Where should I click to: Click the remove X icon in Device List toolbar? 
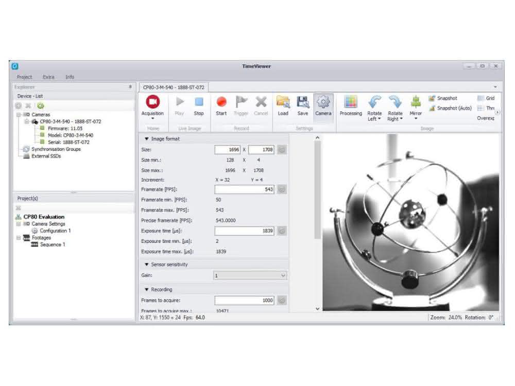[28, 106]
